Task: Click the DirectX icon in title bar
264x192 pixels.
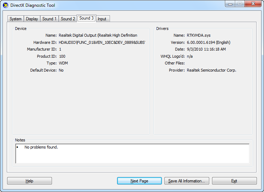Action: pos(6,5)
